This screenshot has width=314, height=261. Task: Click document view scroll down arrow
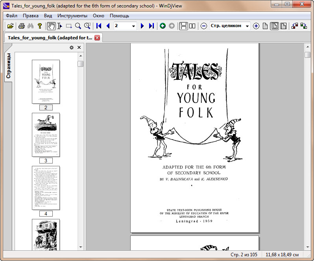[x=308, y=247]
